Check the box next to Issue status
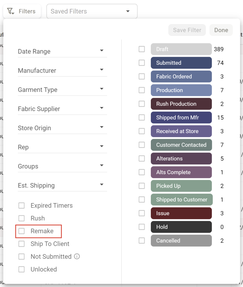Viewport: 243px width, 287px height. point(142,213)
